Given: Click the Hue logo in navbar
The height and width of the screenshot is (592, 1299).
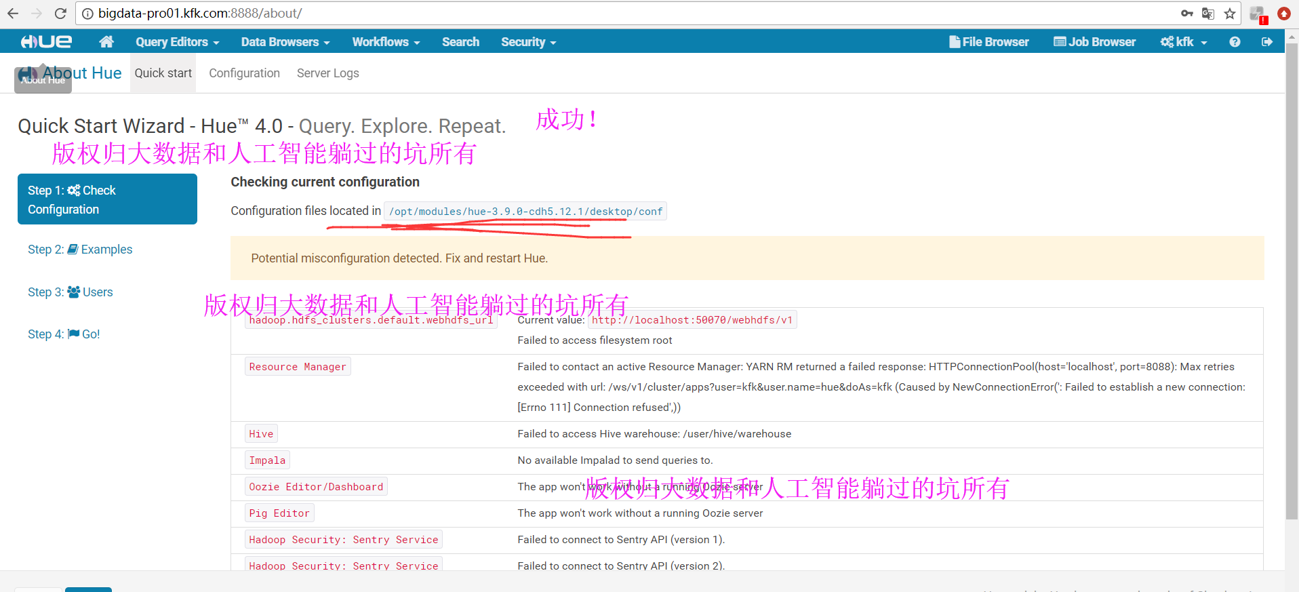Looking at the screenshot, I should [x=46, y=41].
